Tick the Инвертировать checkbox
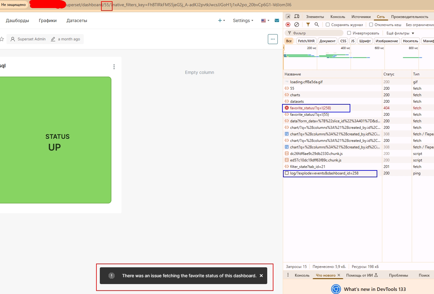Viewport: 434px width, 294px height. tap(349, 33)
